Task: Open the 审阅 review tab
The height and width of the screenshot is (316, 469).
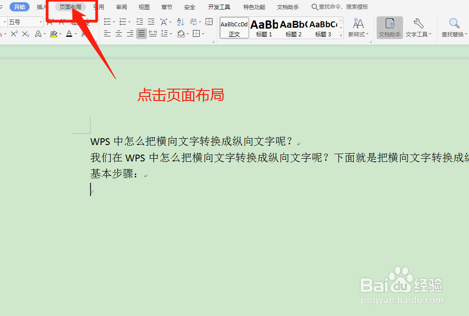Action: point(121,7)
